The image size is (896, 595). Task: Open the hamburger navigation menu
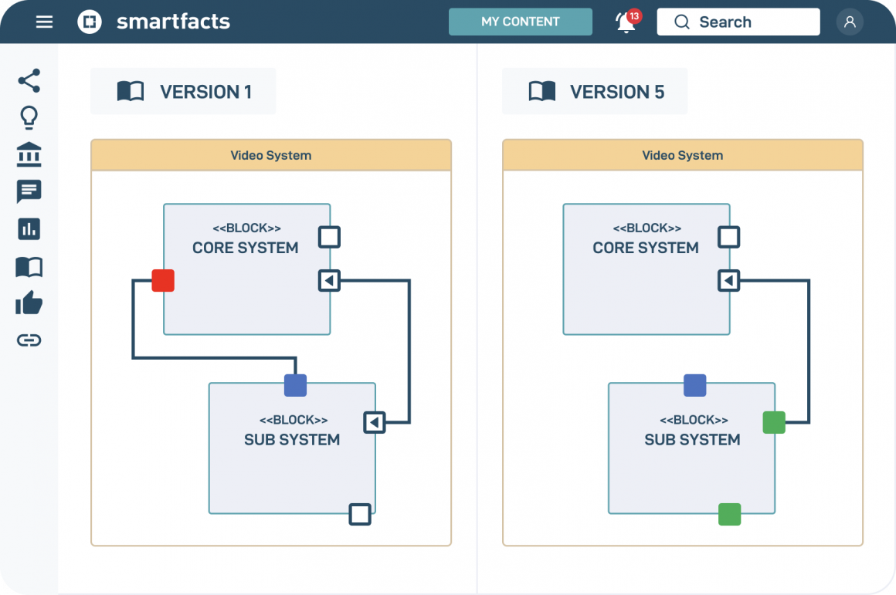44,22
